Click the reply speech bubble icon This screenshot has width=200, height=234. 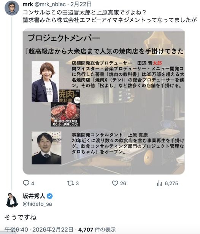coord(26,183)
